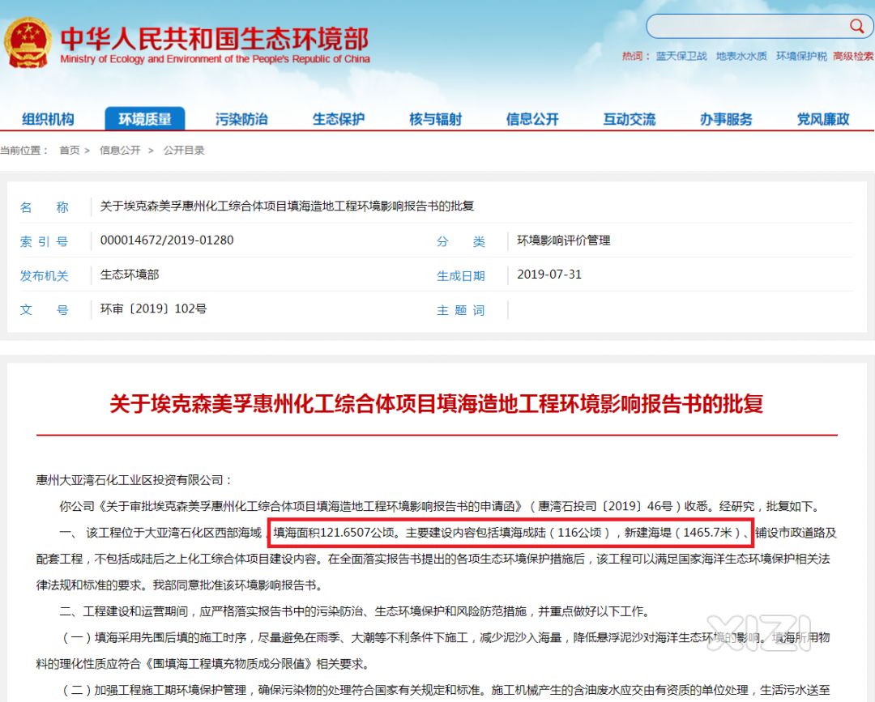
Task: Click the category value 环境影响评价管理
Action: [564, 240]
